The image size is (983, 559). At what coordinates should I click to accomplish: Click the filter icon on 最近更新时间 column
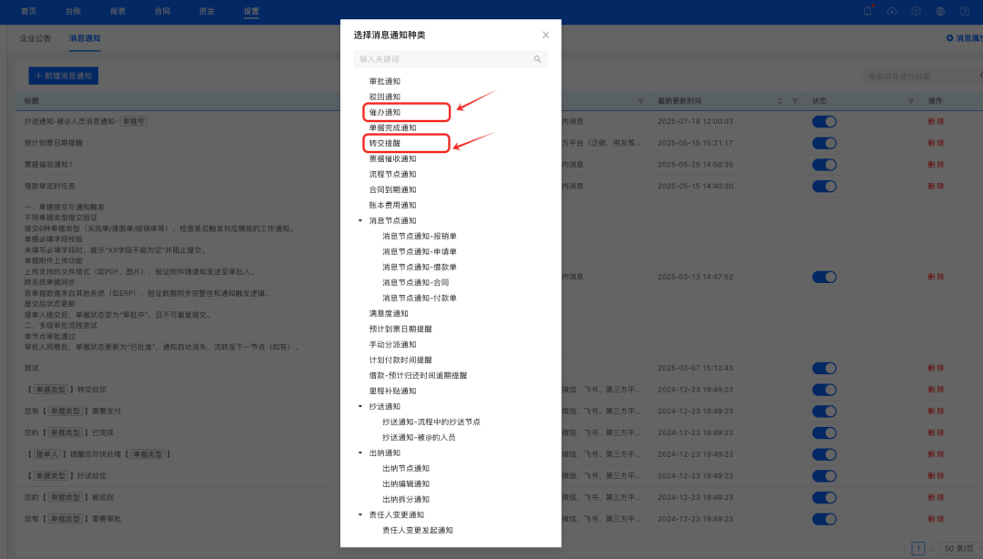click(x=795, y=100)
